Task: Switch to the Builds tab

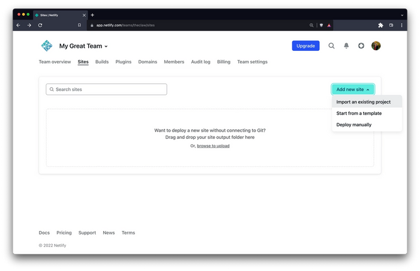Action: click(102, 62)
